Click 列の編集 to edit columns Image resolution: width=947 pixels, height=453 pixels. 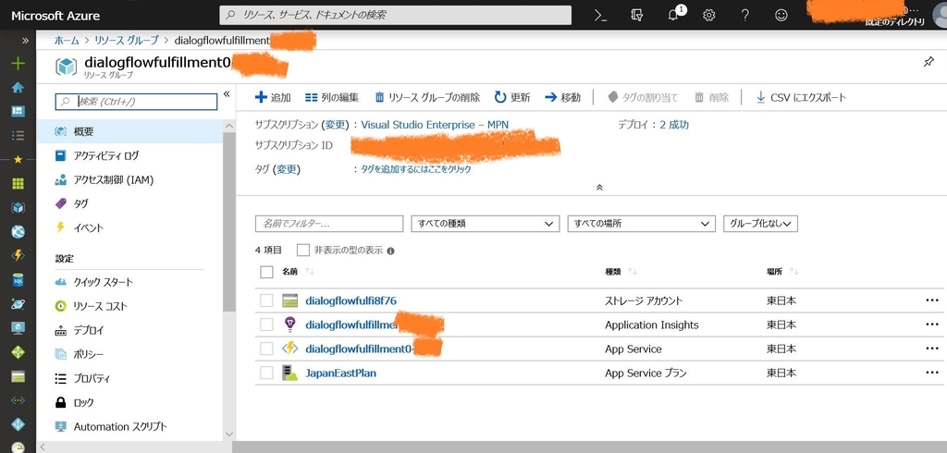(332, 97)
